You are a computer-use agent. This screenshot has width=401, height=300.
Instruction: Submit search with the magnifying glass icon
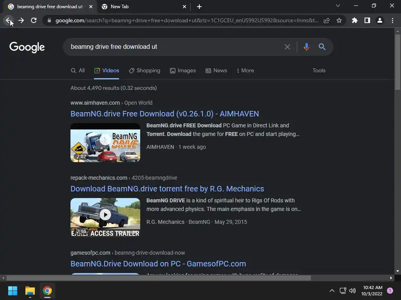pyautogui.click(x=322, y=47)
